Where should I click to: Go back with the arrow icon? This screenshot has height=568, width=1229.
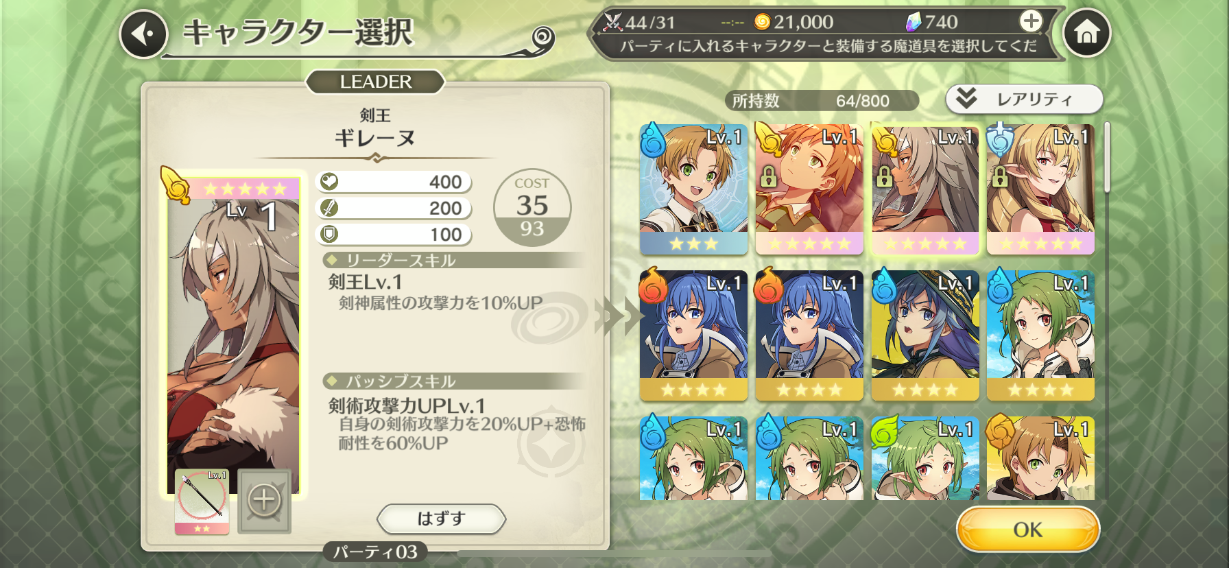(143, 33)
